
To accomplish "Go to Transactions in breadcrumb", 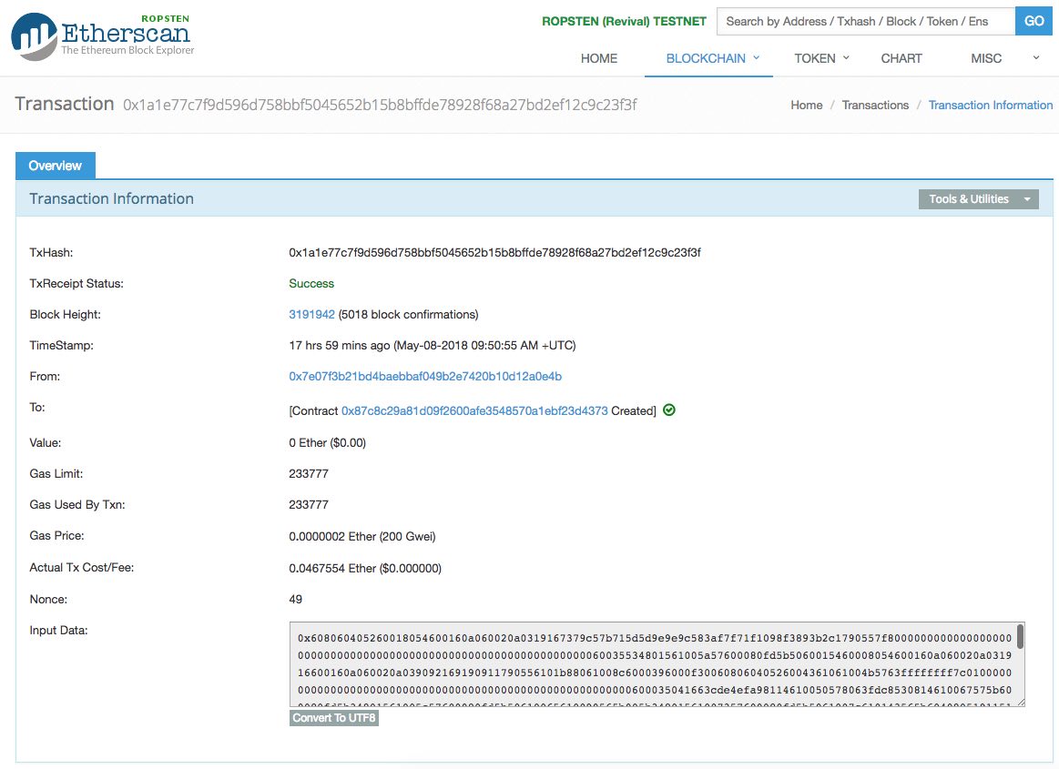I will [875, 106].
